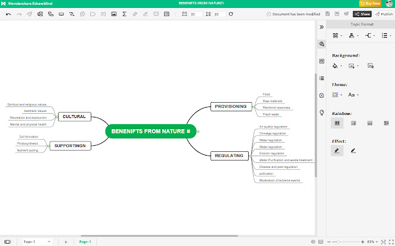
Task: Click the background fill bucket icon
Action: point(336,65)
